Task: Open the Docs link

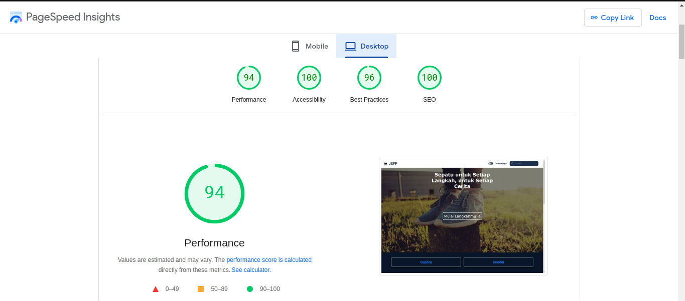Action: coord(657,18)
